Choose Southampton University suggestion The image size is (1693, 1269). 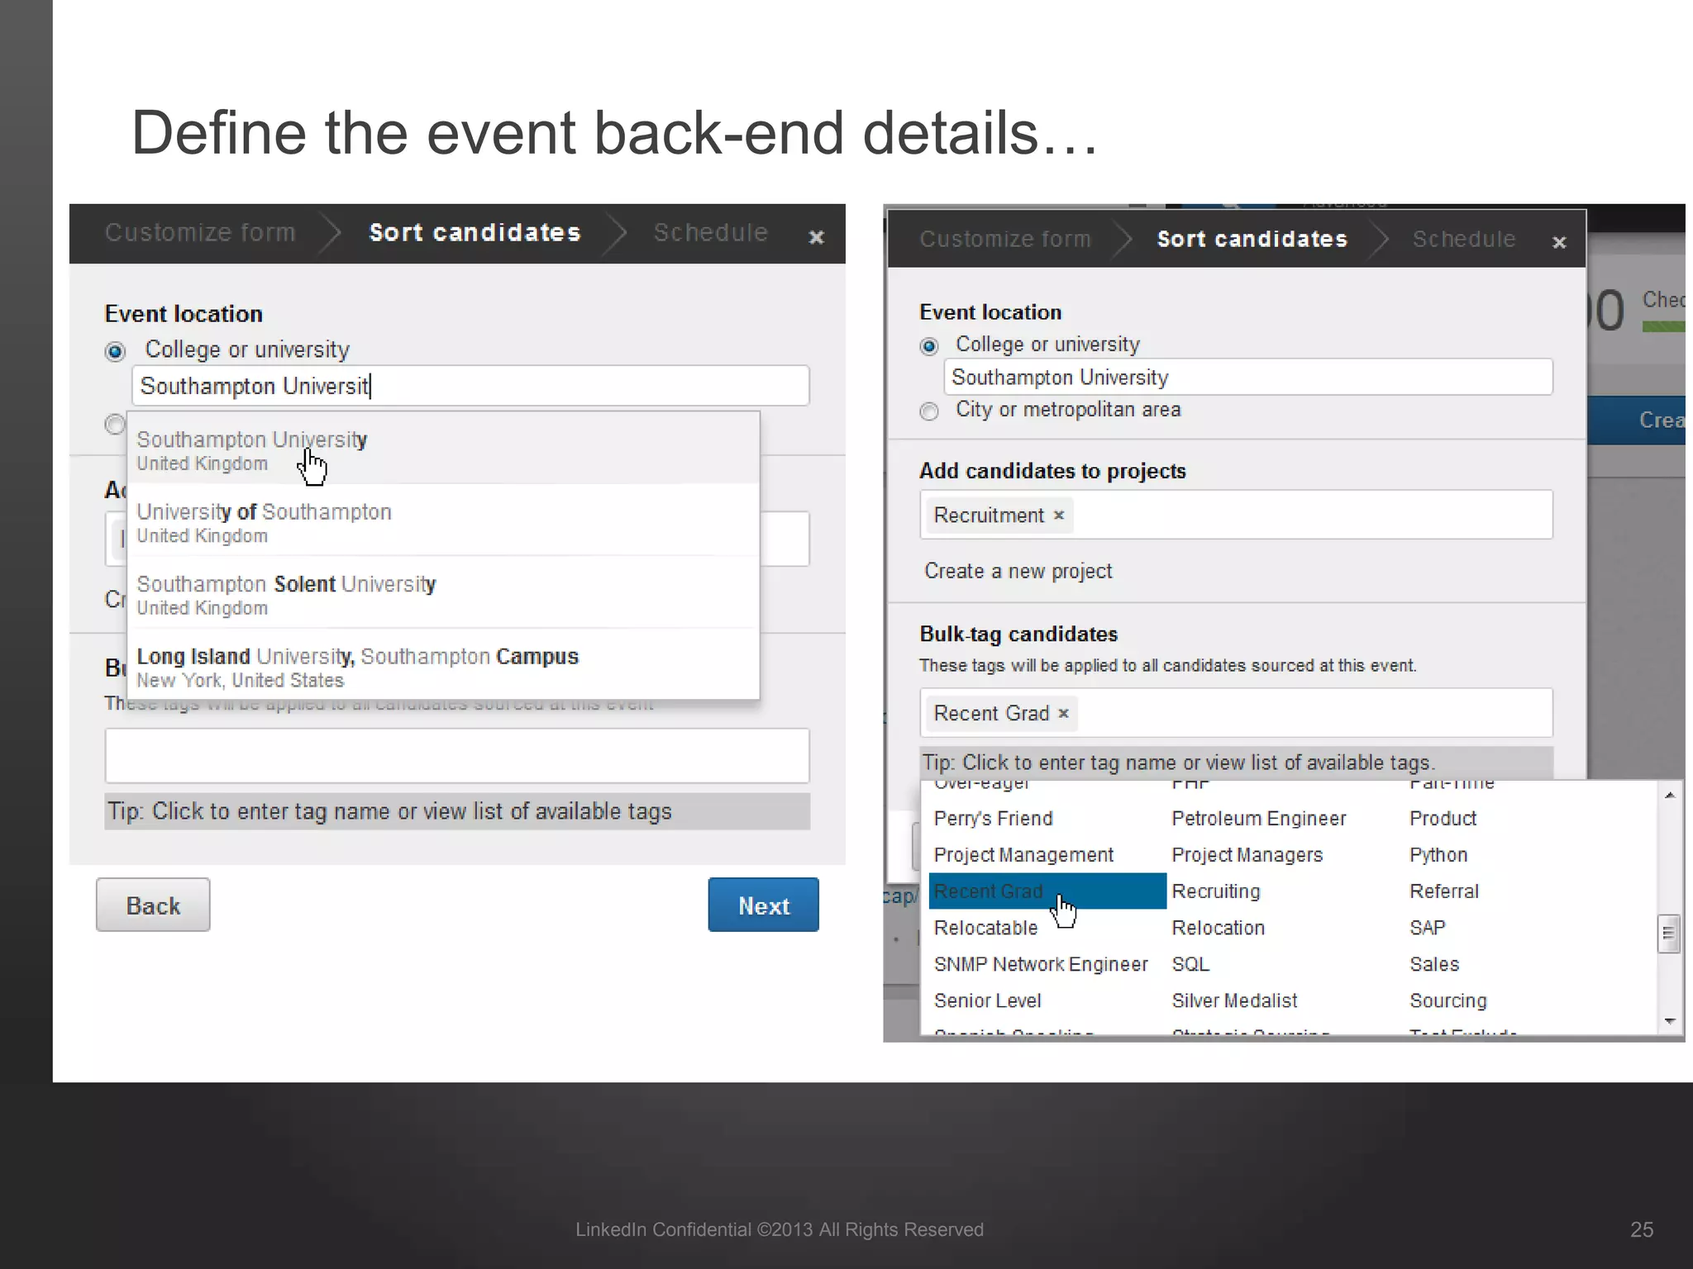[444, 449]
